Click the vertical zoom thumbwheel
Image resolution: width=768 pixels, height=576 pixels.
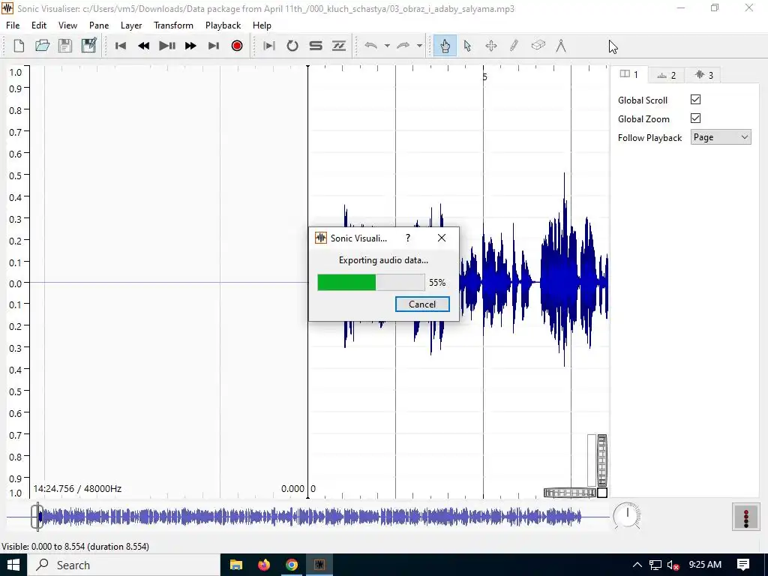602,460
